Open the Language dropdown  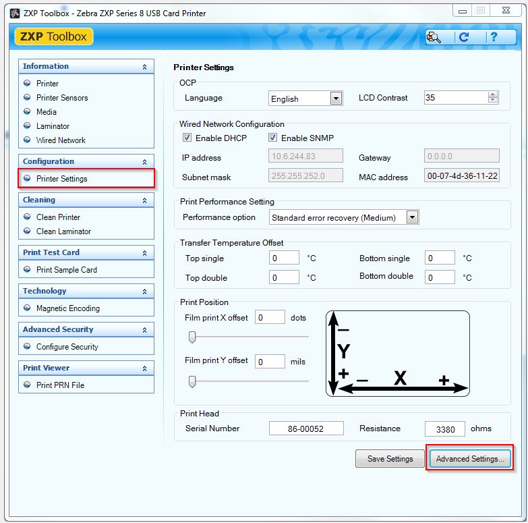click(x=336, y=99)
